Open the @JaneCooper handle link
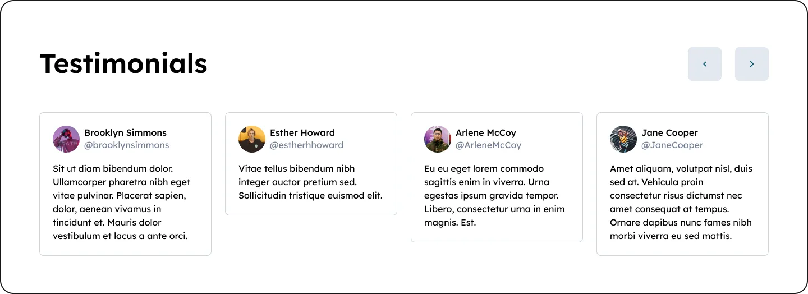Screen dimensions: 808x294 pyautogui.click(x=672, y=145)
